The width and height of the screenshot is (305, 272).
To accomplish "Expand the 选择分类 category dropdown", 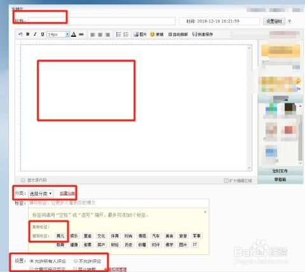I will click(x=41, y=194).
